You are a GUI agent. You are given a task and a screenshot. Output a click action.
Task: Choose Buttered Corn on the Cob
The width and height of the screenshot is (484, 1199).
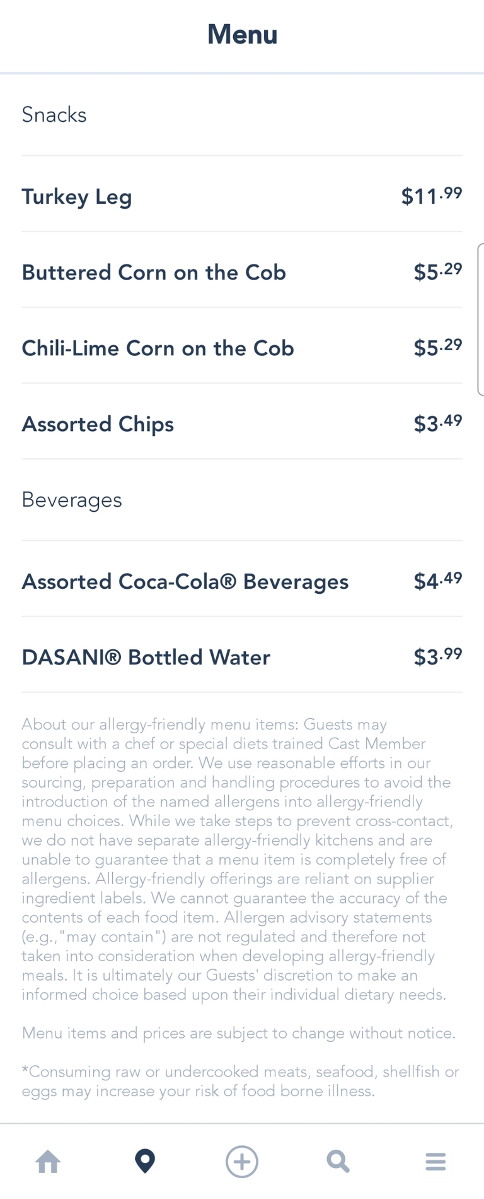point(154,273)
